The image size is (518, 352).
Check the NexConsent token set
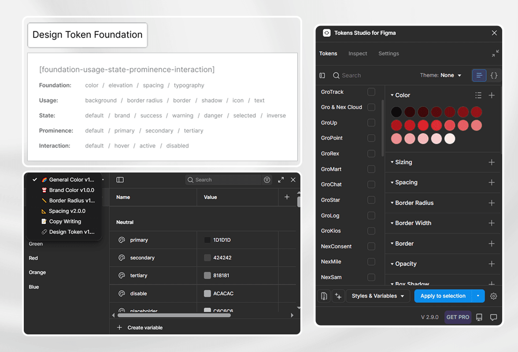click(x=371, y=246)
